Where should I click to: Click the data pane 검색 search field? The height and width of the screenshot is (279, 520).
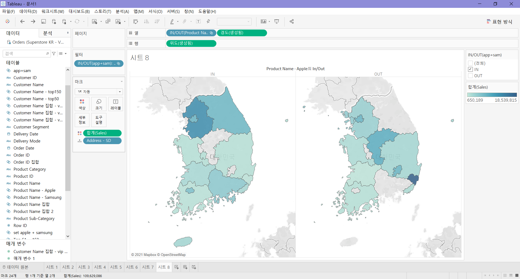26,54
